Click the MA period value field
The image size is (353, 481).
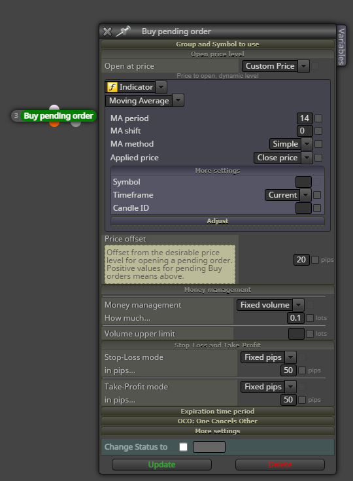(x=305, y=118)
